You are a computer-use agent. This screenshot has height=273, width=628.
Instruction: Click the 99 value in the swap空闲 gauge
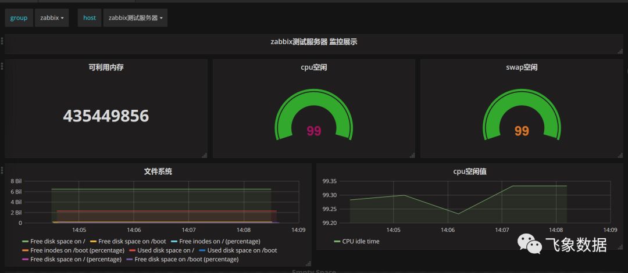[522, 131]
